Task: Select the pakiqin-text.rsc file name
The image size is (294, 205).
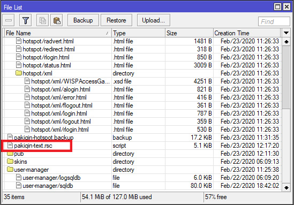Action: click(33, 146)
